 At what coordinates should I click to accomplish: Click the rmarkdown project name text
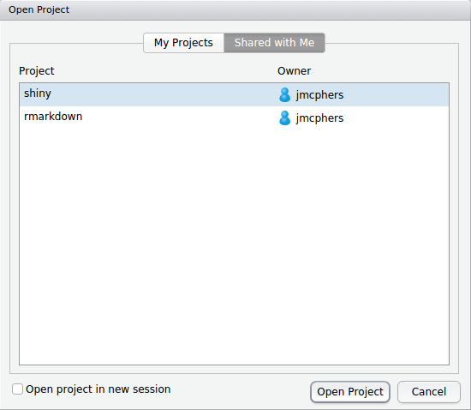[53, 117]
